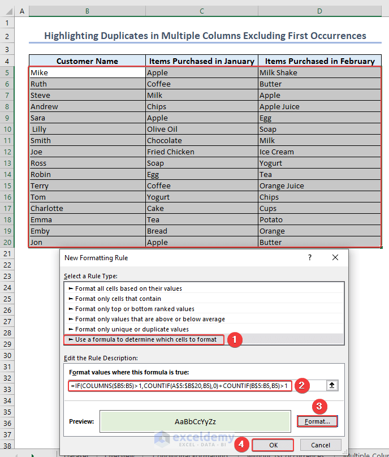Viewport: 389px width, 457px height.
Task: Click the 'Milk Shake' cell
Action: click(x=319, y=72)
